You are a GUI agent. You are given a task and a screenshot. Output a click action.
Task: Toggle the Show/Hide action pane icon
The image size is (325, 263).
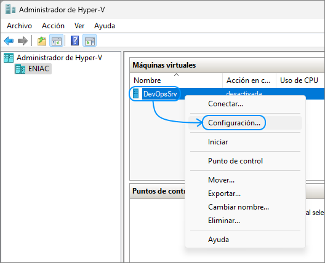[x=89, y=41]
